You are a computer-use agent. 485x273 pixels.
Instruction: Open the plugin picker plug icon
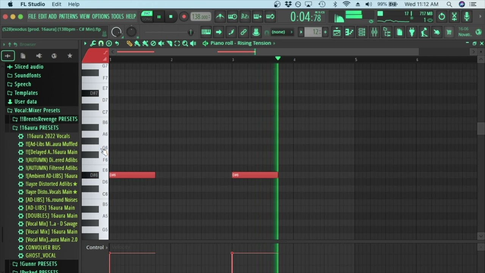tap(412, 32)
